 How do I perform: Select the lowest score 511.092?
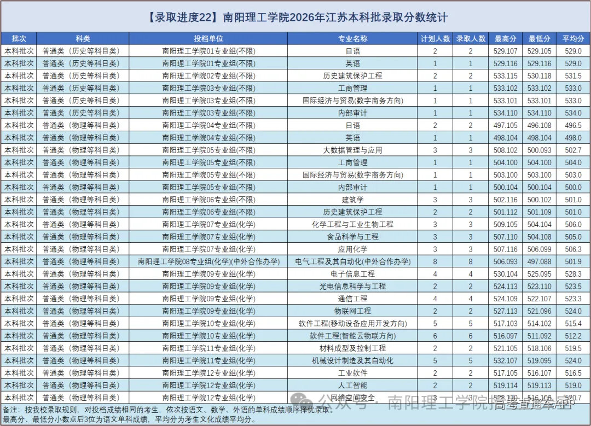[x=540, y=336]
